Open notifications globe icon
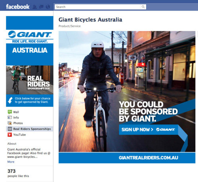The width and height of the screenshot is (198, 182). (48, 7)
